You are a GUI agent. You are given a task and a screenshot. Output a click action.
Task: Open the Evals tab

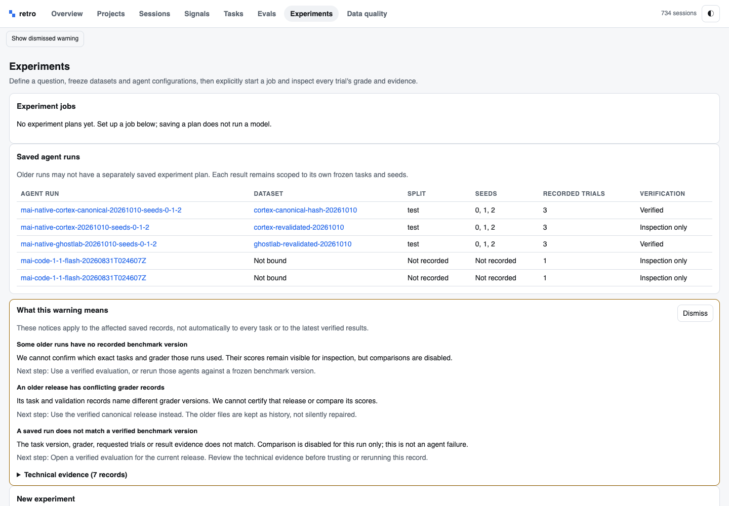tap(267, 14)
